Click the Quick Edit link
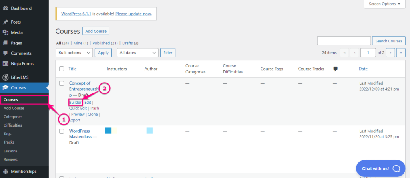Image resolution: width=410 pixels, height=178 pixels. point(78,108)
